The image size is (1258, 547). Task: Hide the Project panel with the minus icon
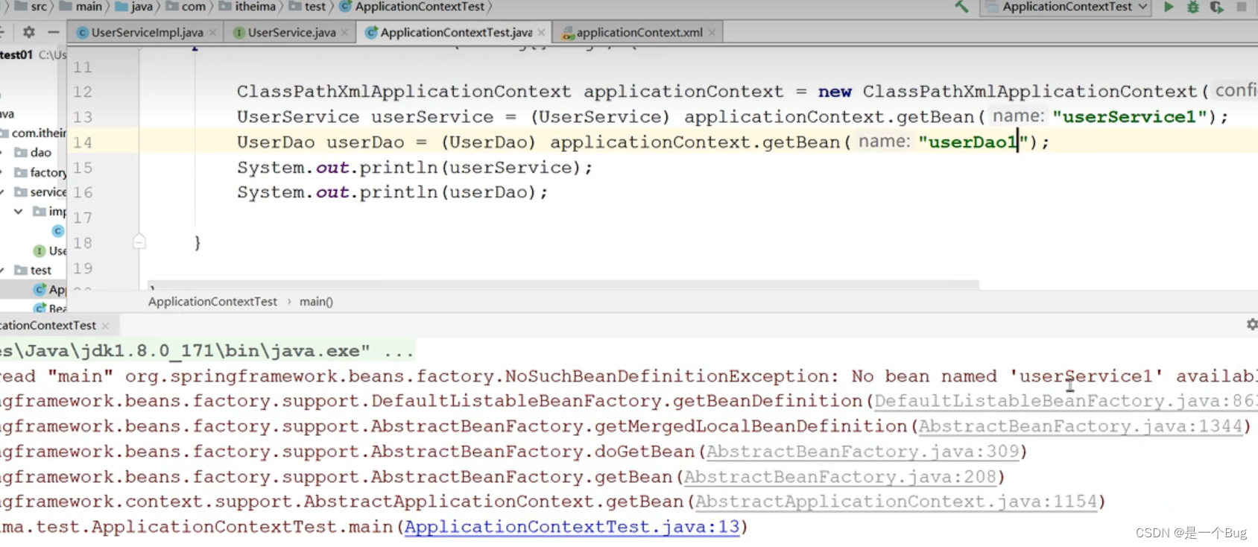click(x=53, y=32)
